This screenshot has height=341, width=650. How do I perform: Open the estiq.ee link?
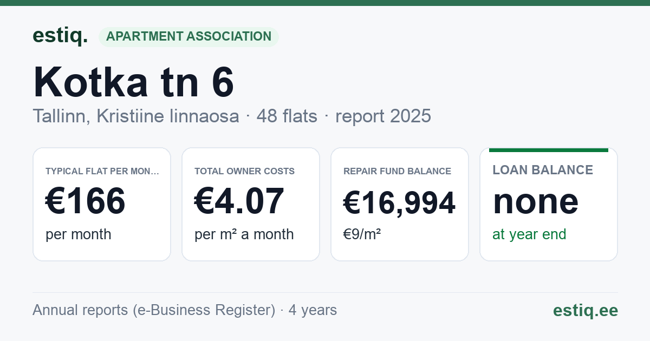[x=586, y=310]
